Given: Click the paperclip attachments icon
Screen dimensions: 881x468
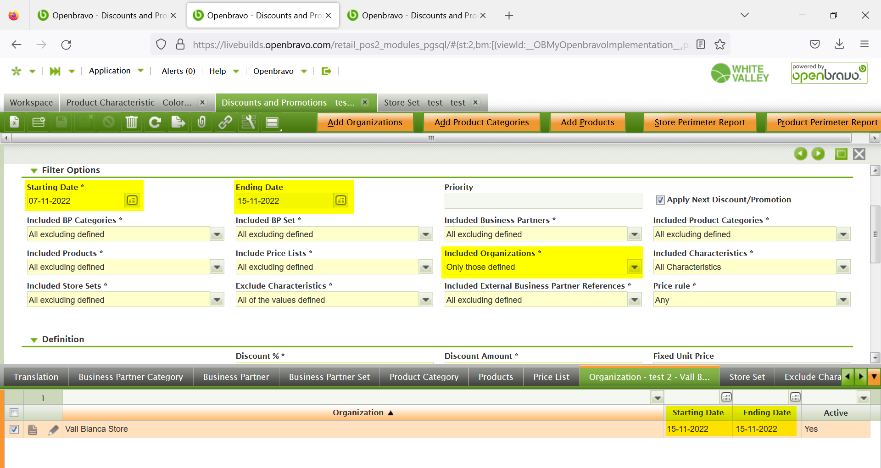Looking at the screenshot, I should (201, 122).
